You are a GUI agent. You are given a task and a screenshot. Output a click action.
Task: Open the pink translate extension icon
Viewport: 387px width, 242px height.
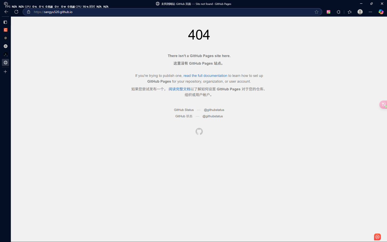pos(328,12)
